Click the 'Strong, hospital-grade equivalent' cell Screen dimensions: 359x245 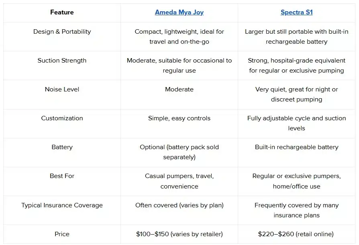click(x=296, y=65)
